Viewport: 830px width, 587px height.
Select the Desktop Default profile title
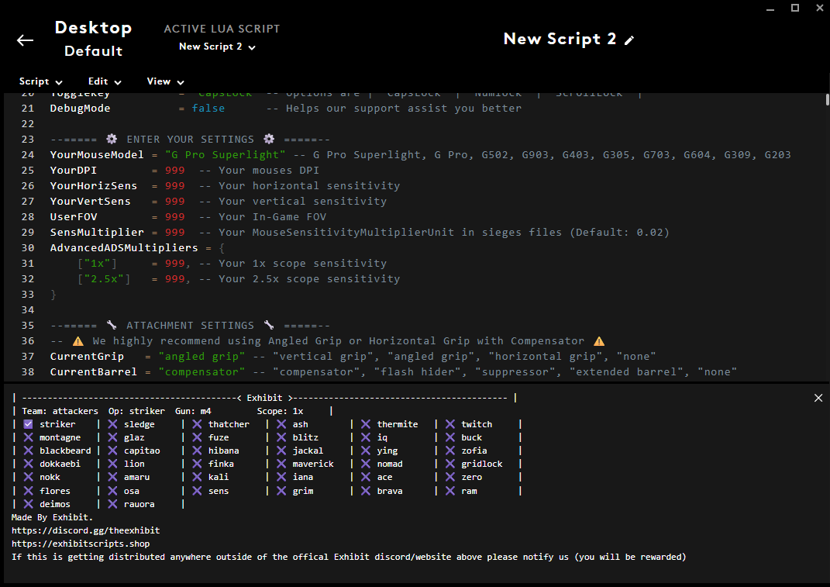pos(93,39)
